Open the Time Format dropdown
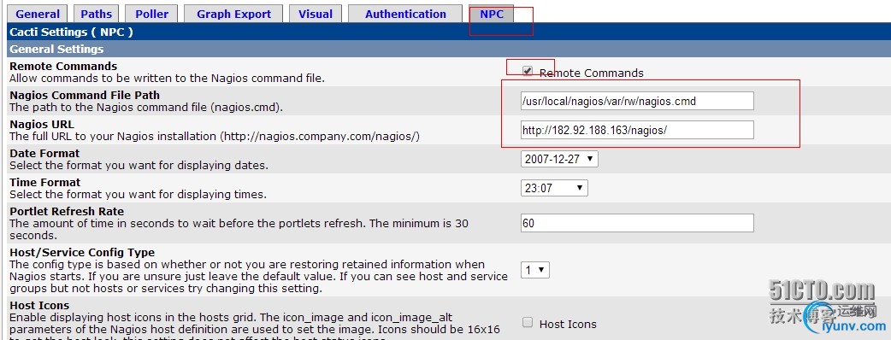Image resolution: width=891 pixels, height=340 pixels. (554, 188)
